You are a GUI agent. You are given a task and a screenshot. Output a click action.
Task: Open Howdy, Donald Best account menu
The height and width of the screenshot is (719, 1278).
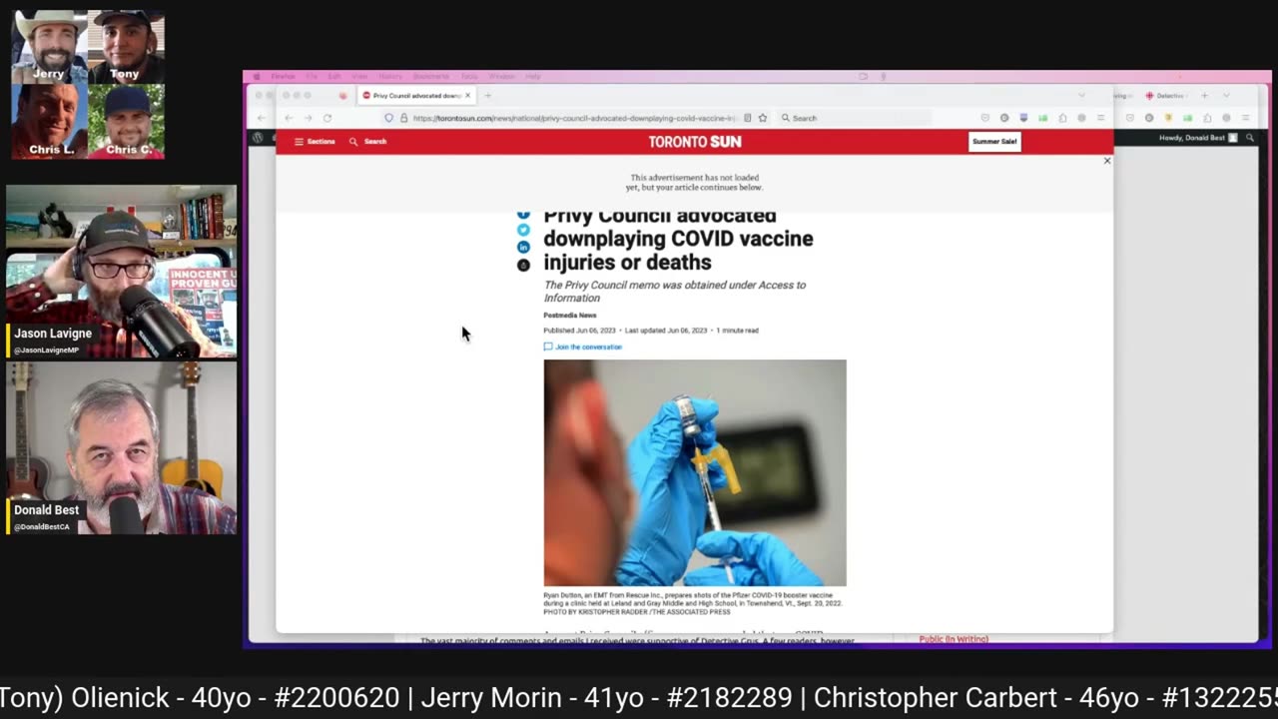1198,138
